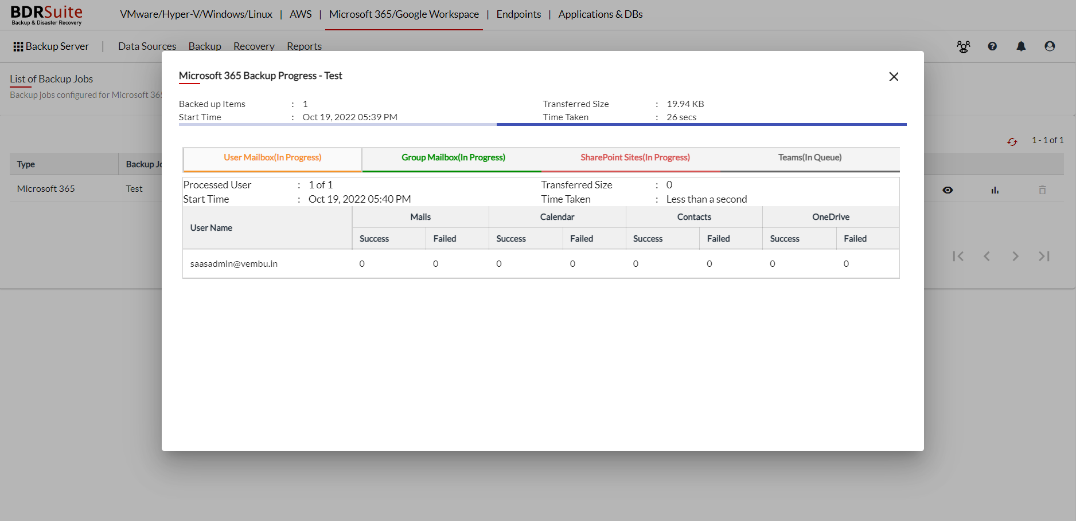Open the help question mark icon
1076x521 pixels.
[x=992, y=46]
